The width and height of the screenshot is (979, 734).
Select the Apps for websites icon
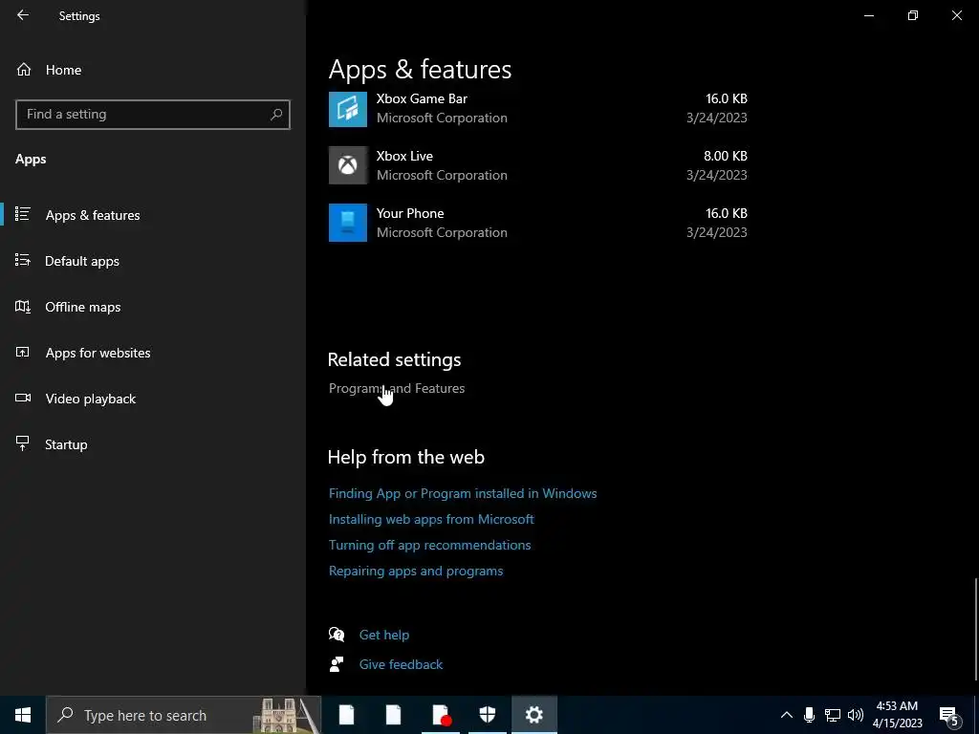point(23,352)
